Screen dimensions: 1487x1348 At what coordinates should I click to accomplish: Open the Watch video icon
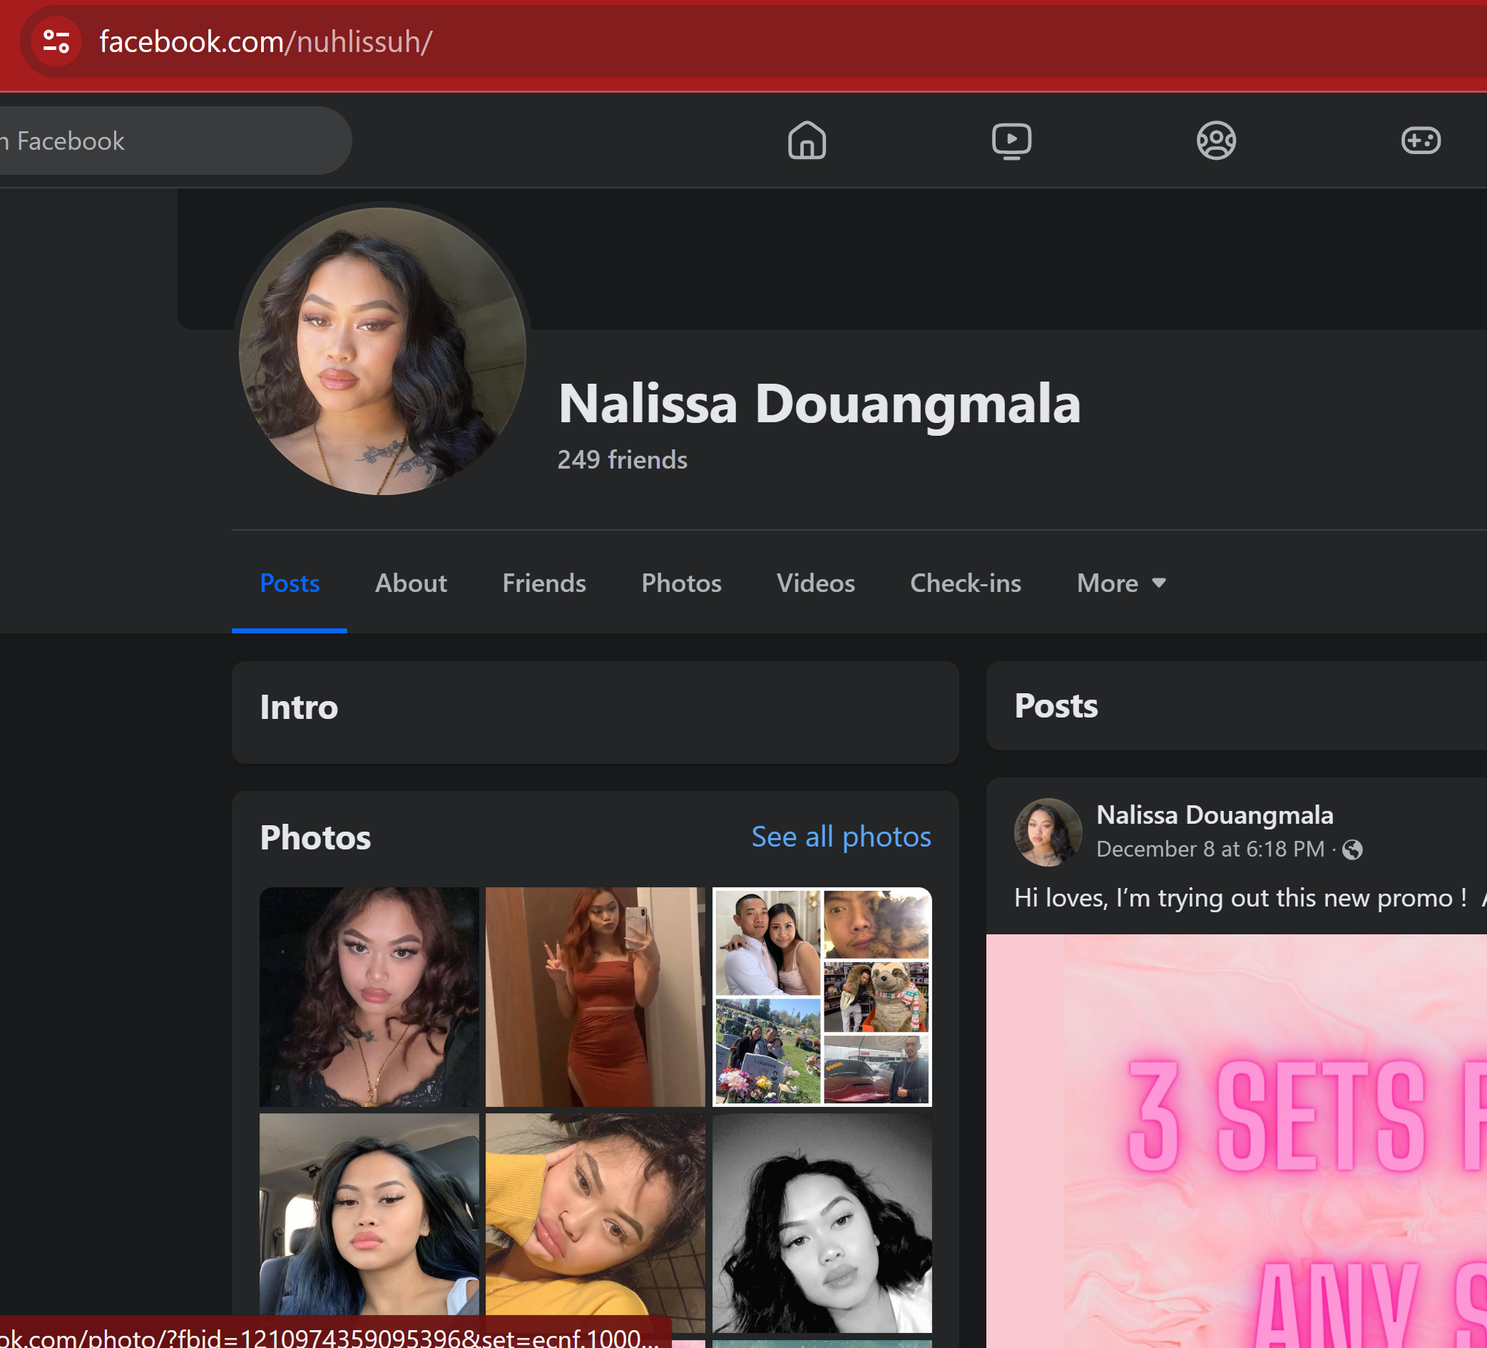tap(1011, 141)
